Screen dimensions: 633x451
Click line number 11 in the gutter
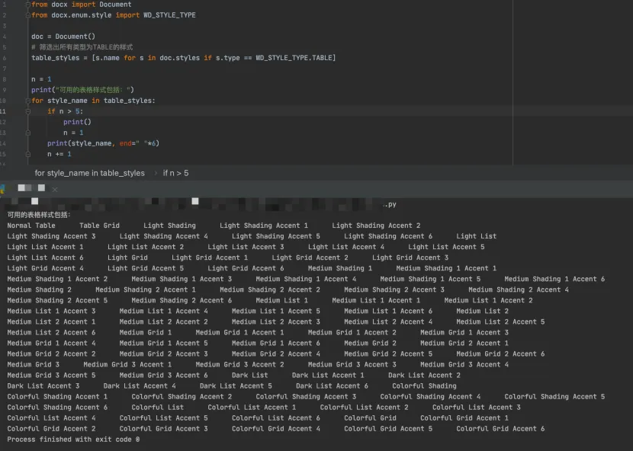coord(3,111)
